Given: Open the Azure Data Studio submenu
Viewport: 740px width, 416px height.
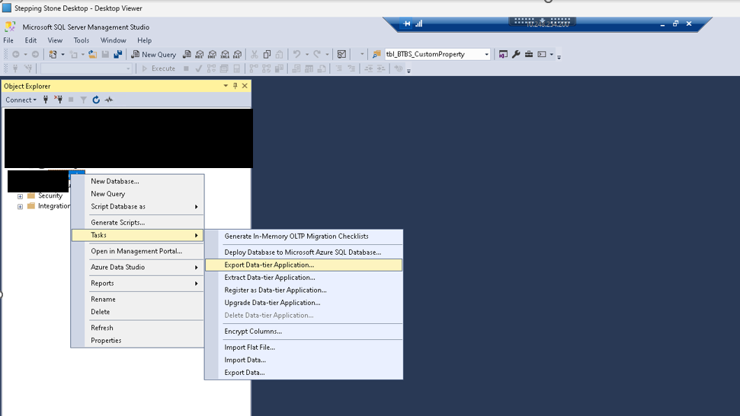Looking at the screenshot, I should click(x=137, y=267).
